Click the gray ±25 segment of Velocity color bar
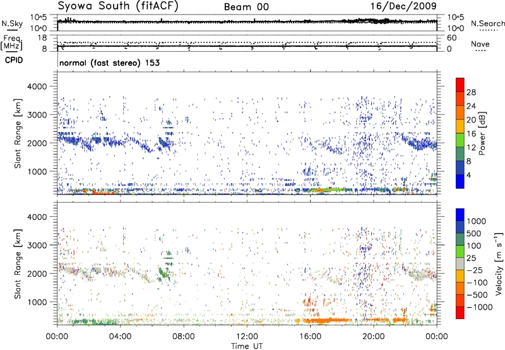The width and height of the screenshot is (505, 350). [x=460, y=263]
